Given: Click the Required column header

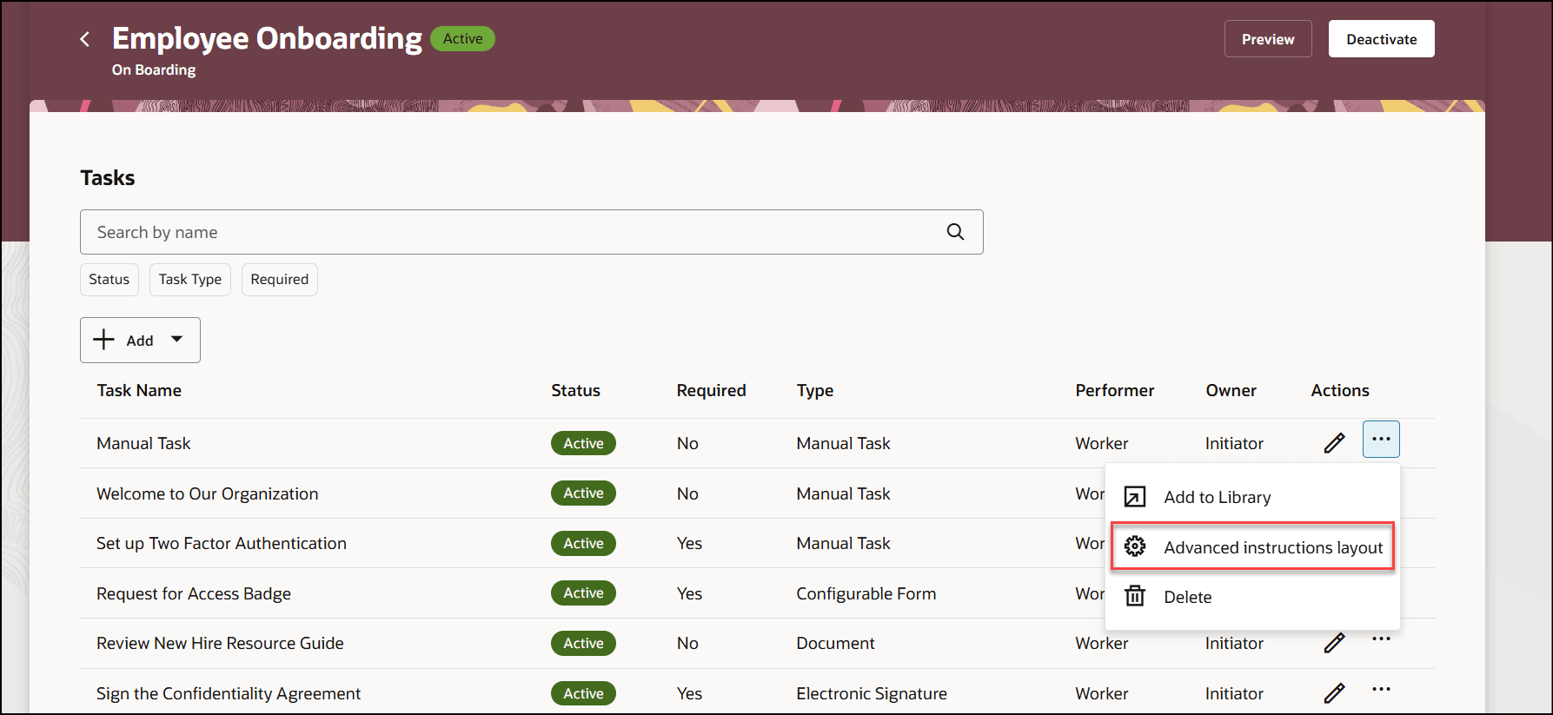Looking at the screenshot, I should 711,391.
